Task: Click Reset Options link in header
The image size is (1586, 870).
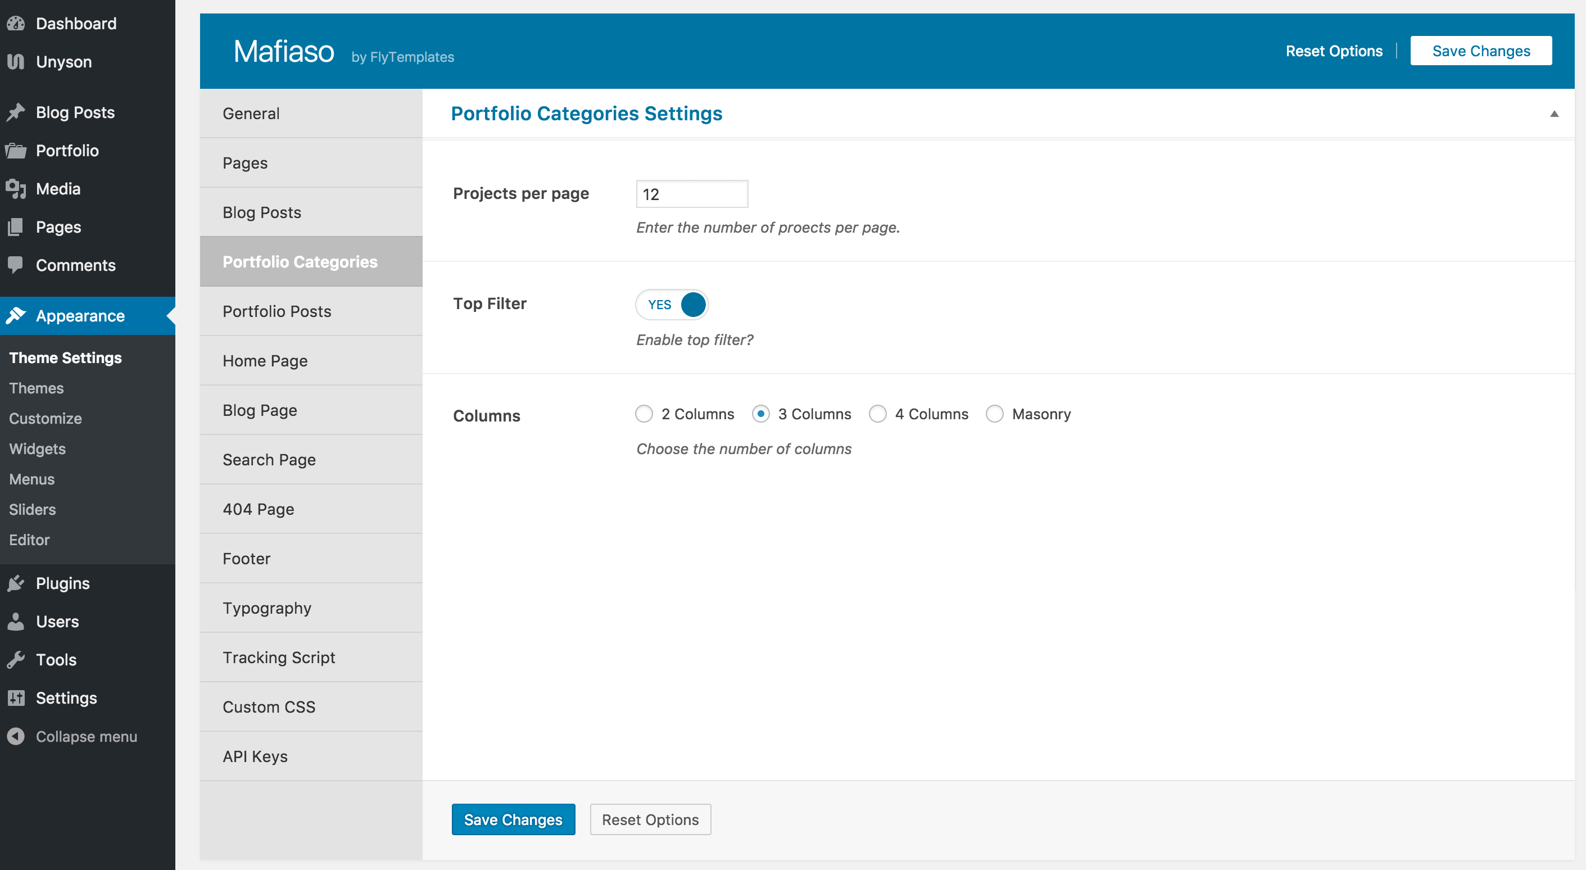Action: point(1334,51)
